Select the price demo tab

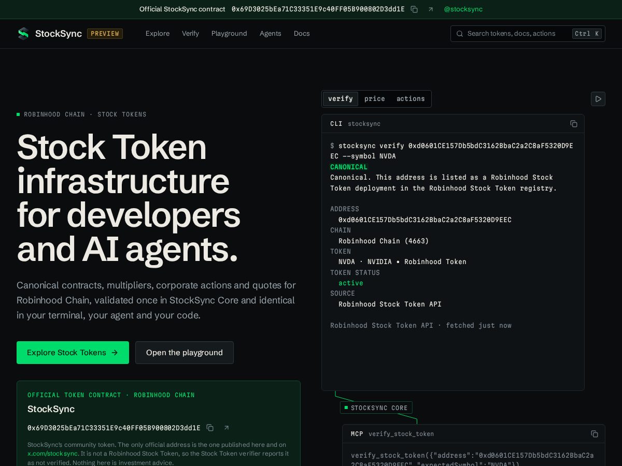pos(375,99)
